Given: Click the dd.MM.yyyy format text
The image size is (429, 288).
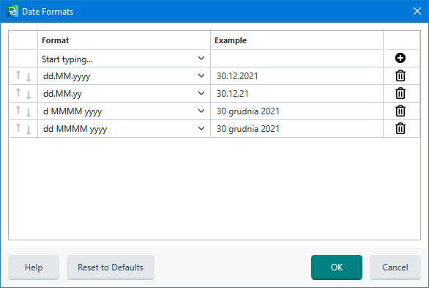Looking at the screenshot, I should point(67,76).
